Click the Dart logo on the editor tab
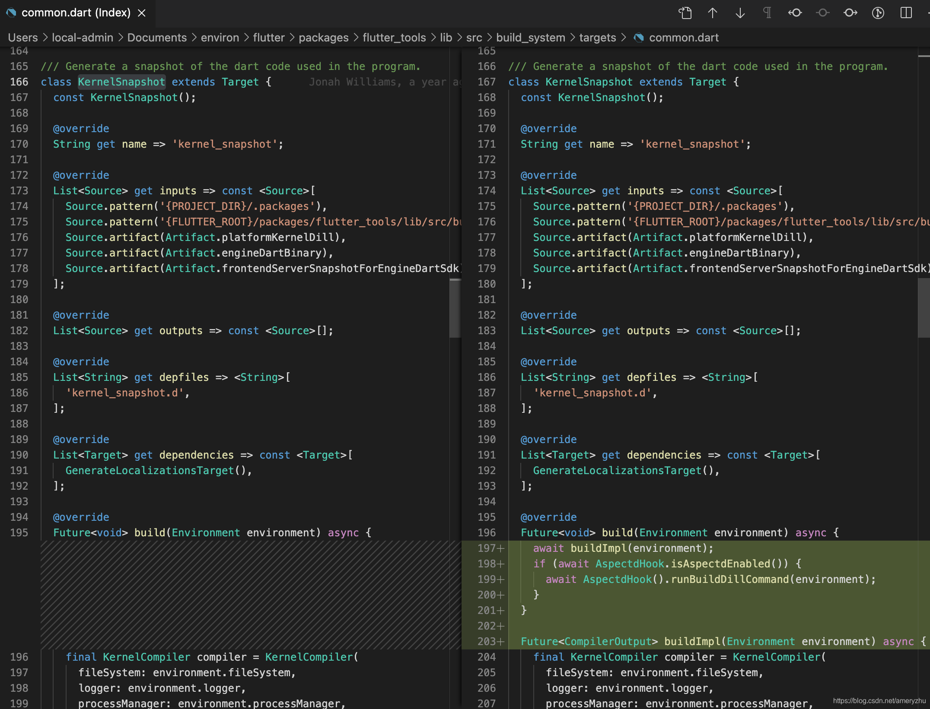 (11, 13)
